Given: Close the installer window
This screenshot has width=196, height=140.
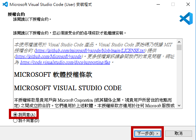Looking at the screenshot, I should pyautogui.click(x=188, y=4).
